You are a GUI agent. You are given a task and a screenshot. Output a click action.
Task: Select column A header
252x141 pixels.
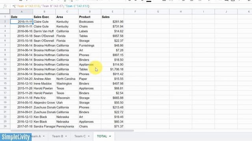[x=22, y=12]
